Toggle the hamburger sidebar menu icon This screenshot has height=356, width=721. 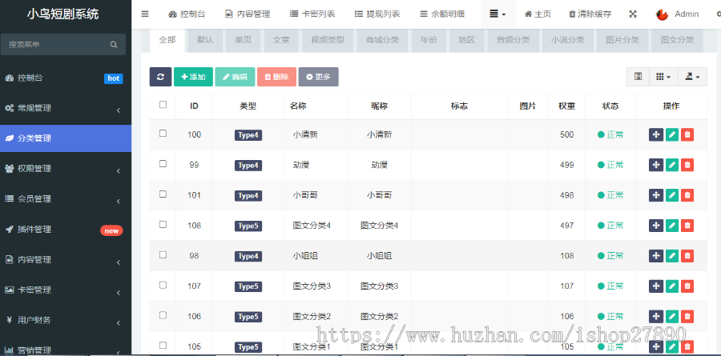[x=145, y=14]
